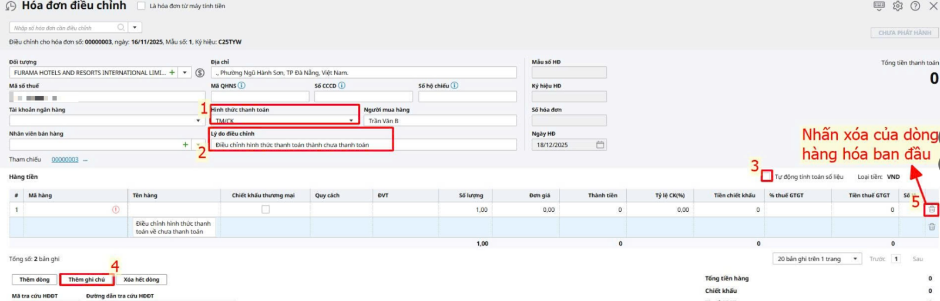Open the Tài khoản ngân hàng dropdown
Image resolution: width=940 pixels, height=301 pixels.
point(198,121)
